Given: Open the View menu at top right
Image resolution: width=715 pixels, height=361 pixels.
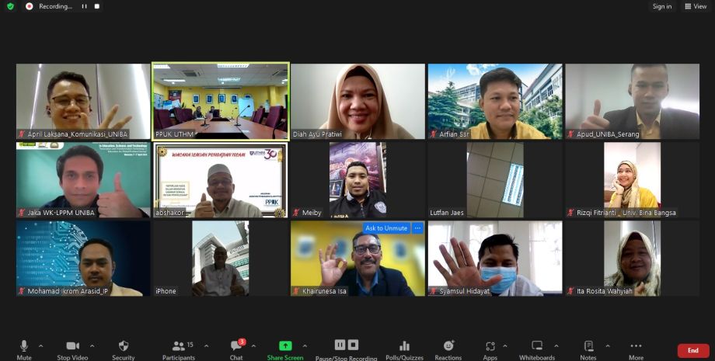Looking at the screenshot, I should (696, 6).
